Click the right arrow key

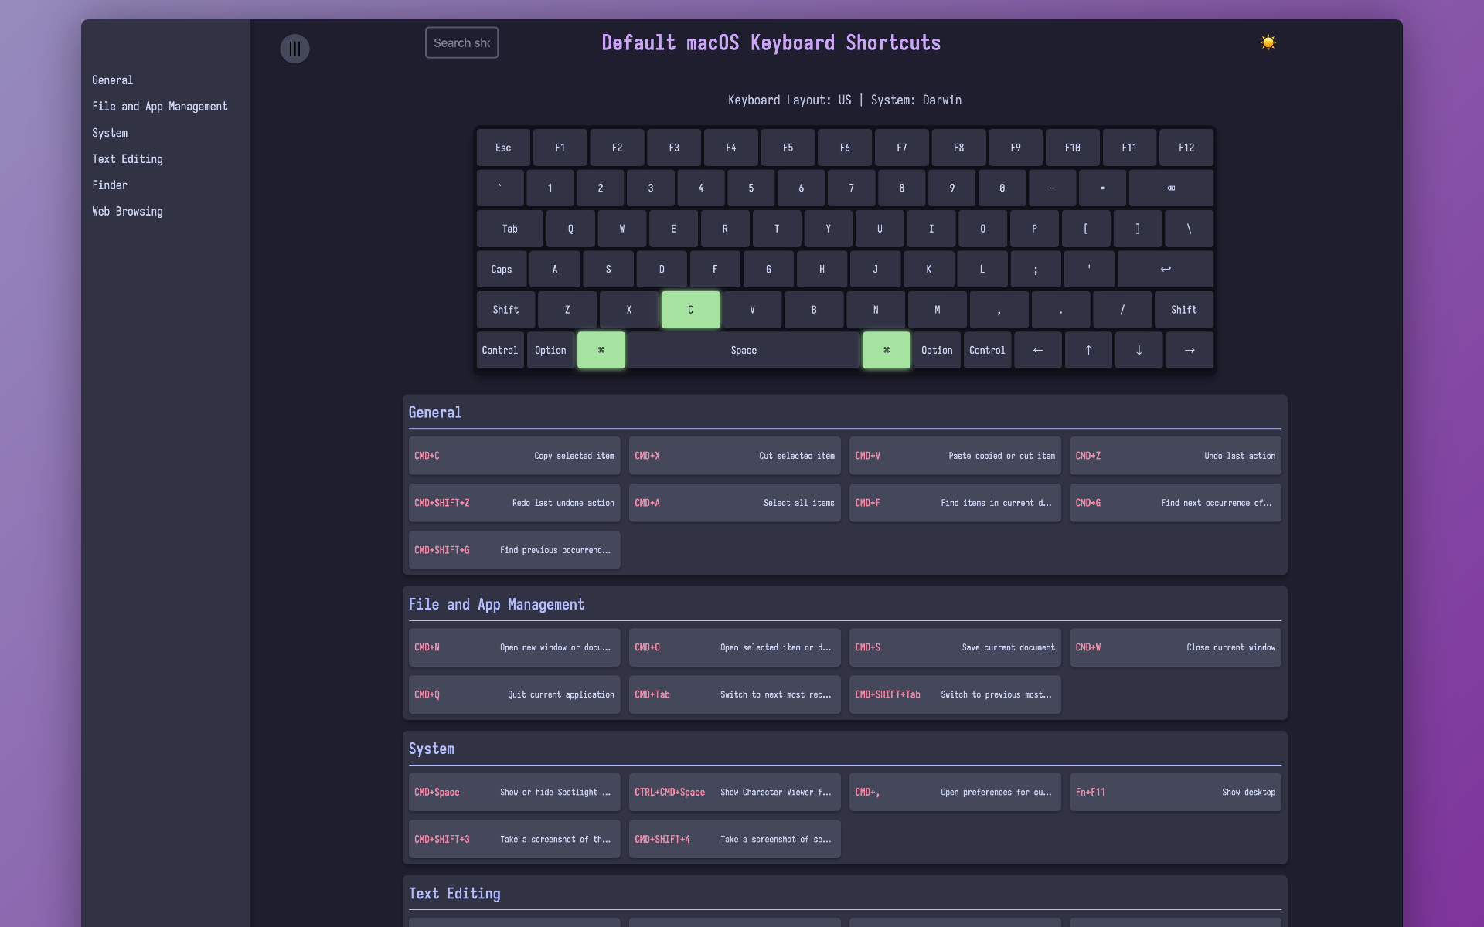click(1189, 350)
